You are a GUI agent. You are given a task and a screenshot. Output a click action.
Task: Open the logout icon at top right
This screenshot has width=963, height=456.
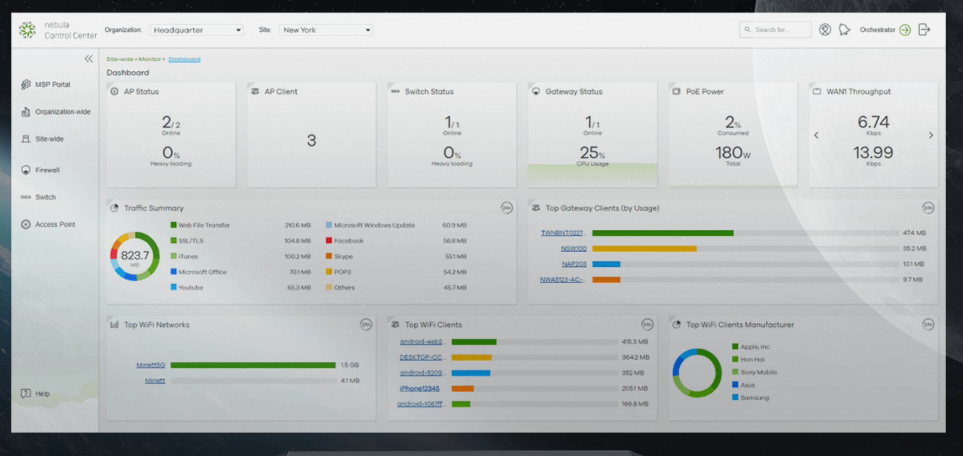click(x=924, y=30)
